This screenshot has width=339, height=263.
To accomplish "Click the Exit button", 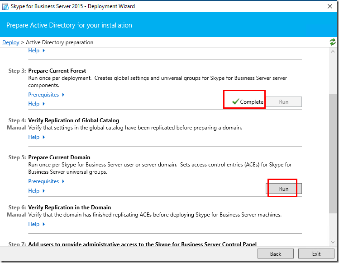I will click(316, 254).
